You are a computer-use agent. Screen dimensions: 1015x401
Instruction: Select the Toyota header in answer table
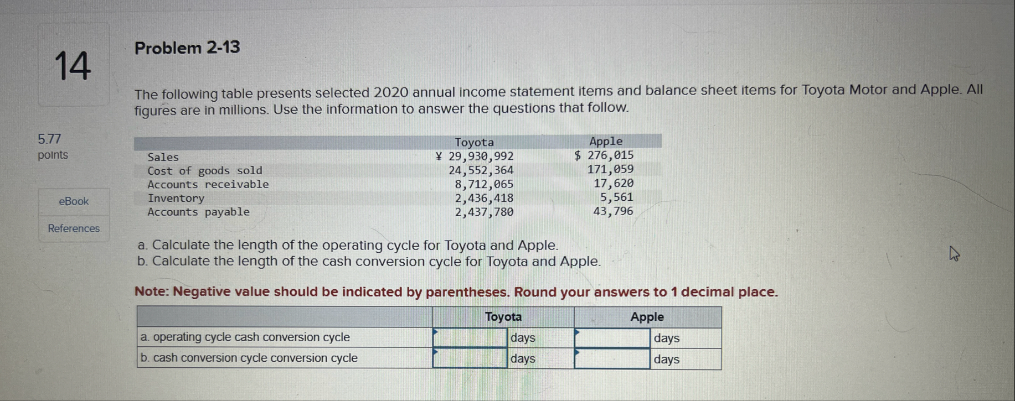pyautogui.click(x=503, y=317)
